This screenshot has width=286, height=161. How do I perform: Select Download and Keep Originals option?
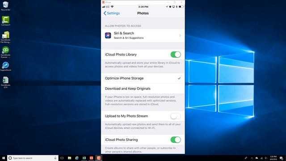pyautogui.click(x=143, y=89)
